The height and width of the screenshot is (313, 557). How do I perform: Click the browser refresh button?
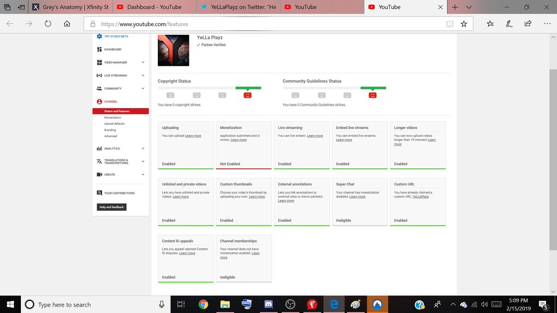coord(48,24)
